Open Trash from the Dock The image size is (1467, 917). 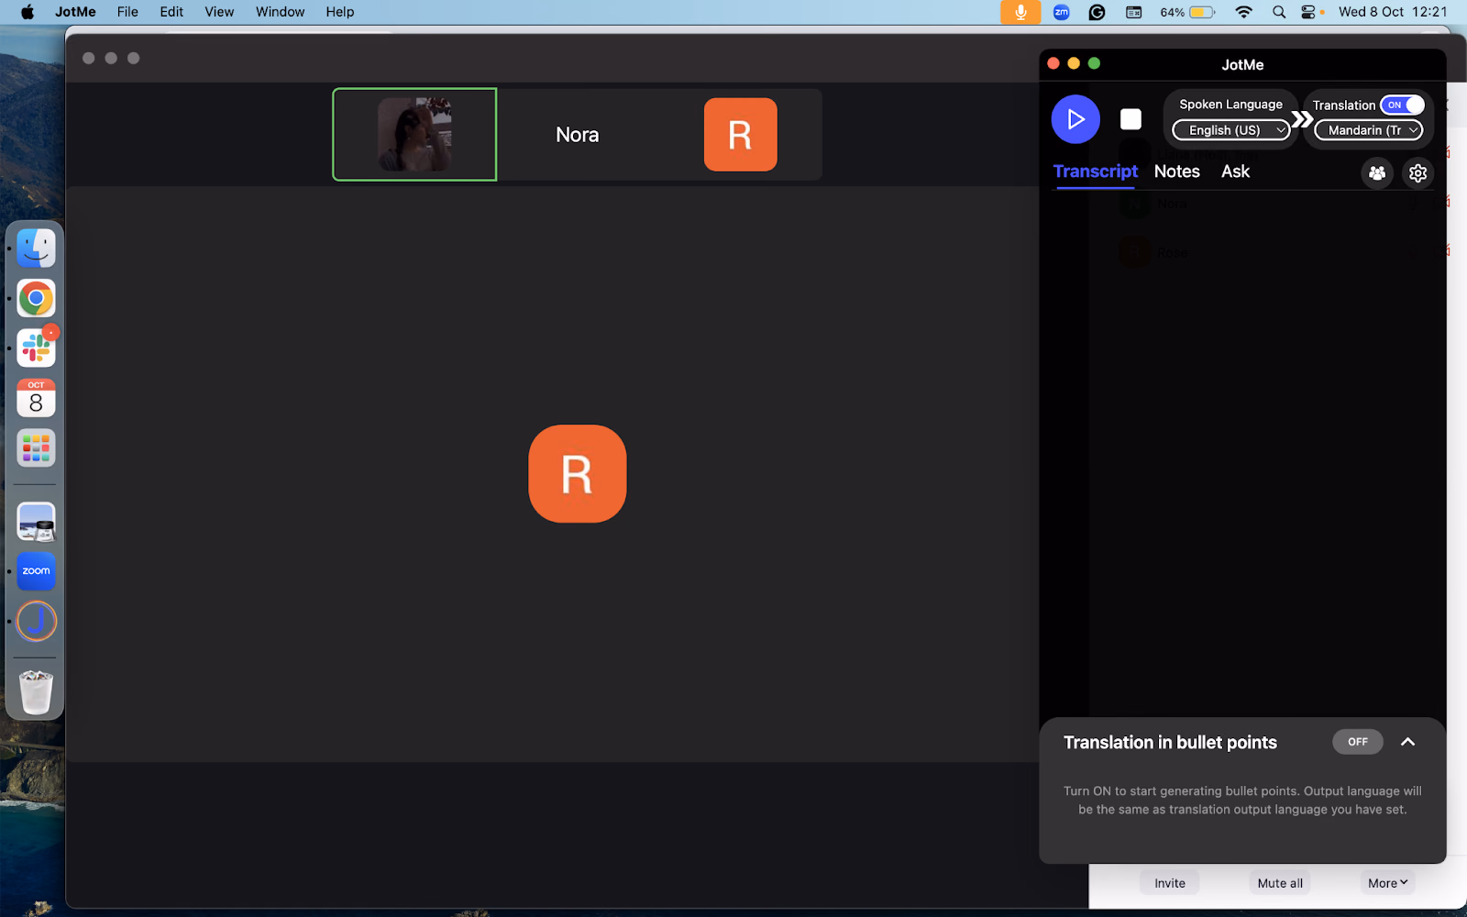point(36,692)
